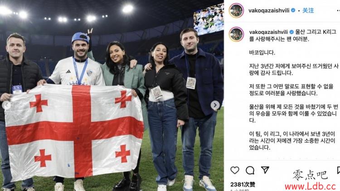Click the profile avatar beside the caption

point(236,34)
